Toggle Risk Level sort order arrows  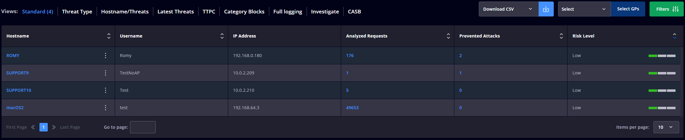(x=674, y=36)
